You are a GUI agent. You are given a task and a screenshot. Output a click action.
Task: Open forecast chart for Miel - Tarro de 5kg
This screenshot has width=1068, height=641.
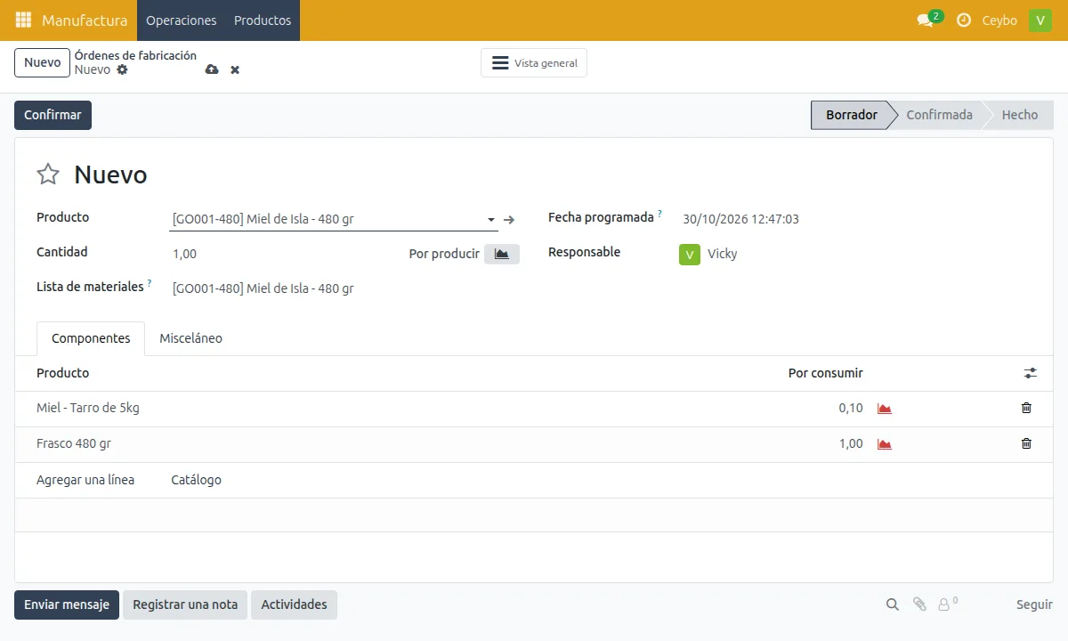tap(885, 409)
